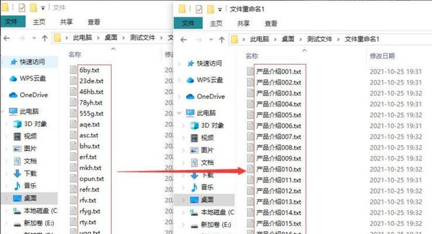Sort by 名称 column in left window
Viewport: 432px width, 234px height.
click(x=75, y=54)
